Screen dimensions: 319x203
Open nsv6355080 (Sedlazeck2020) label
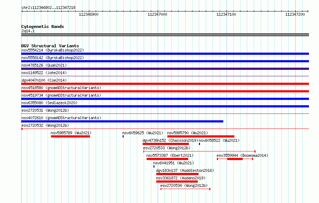(49, 103)
